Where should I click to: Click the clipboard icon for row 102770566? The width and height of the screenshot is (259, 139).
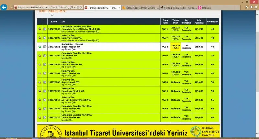click(45, 55)
